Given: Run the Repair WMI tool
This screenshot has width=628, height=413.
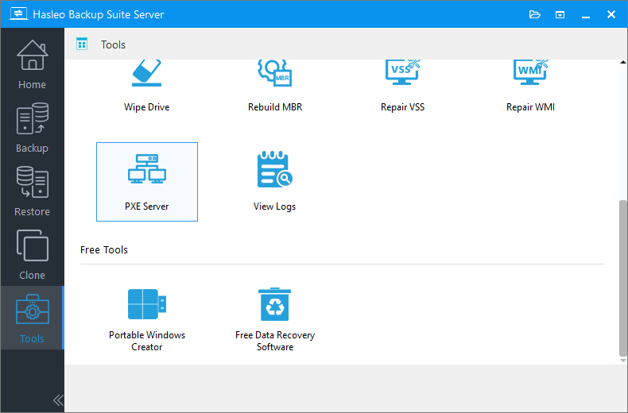Looking at the screenshot, I should (530, 86).
